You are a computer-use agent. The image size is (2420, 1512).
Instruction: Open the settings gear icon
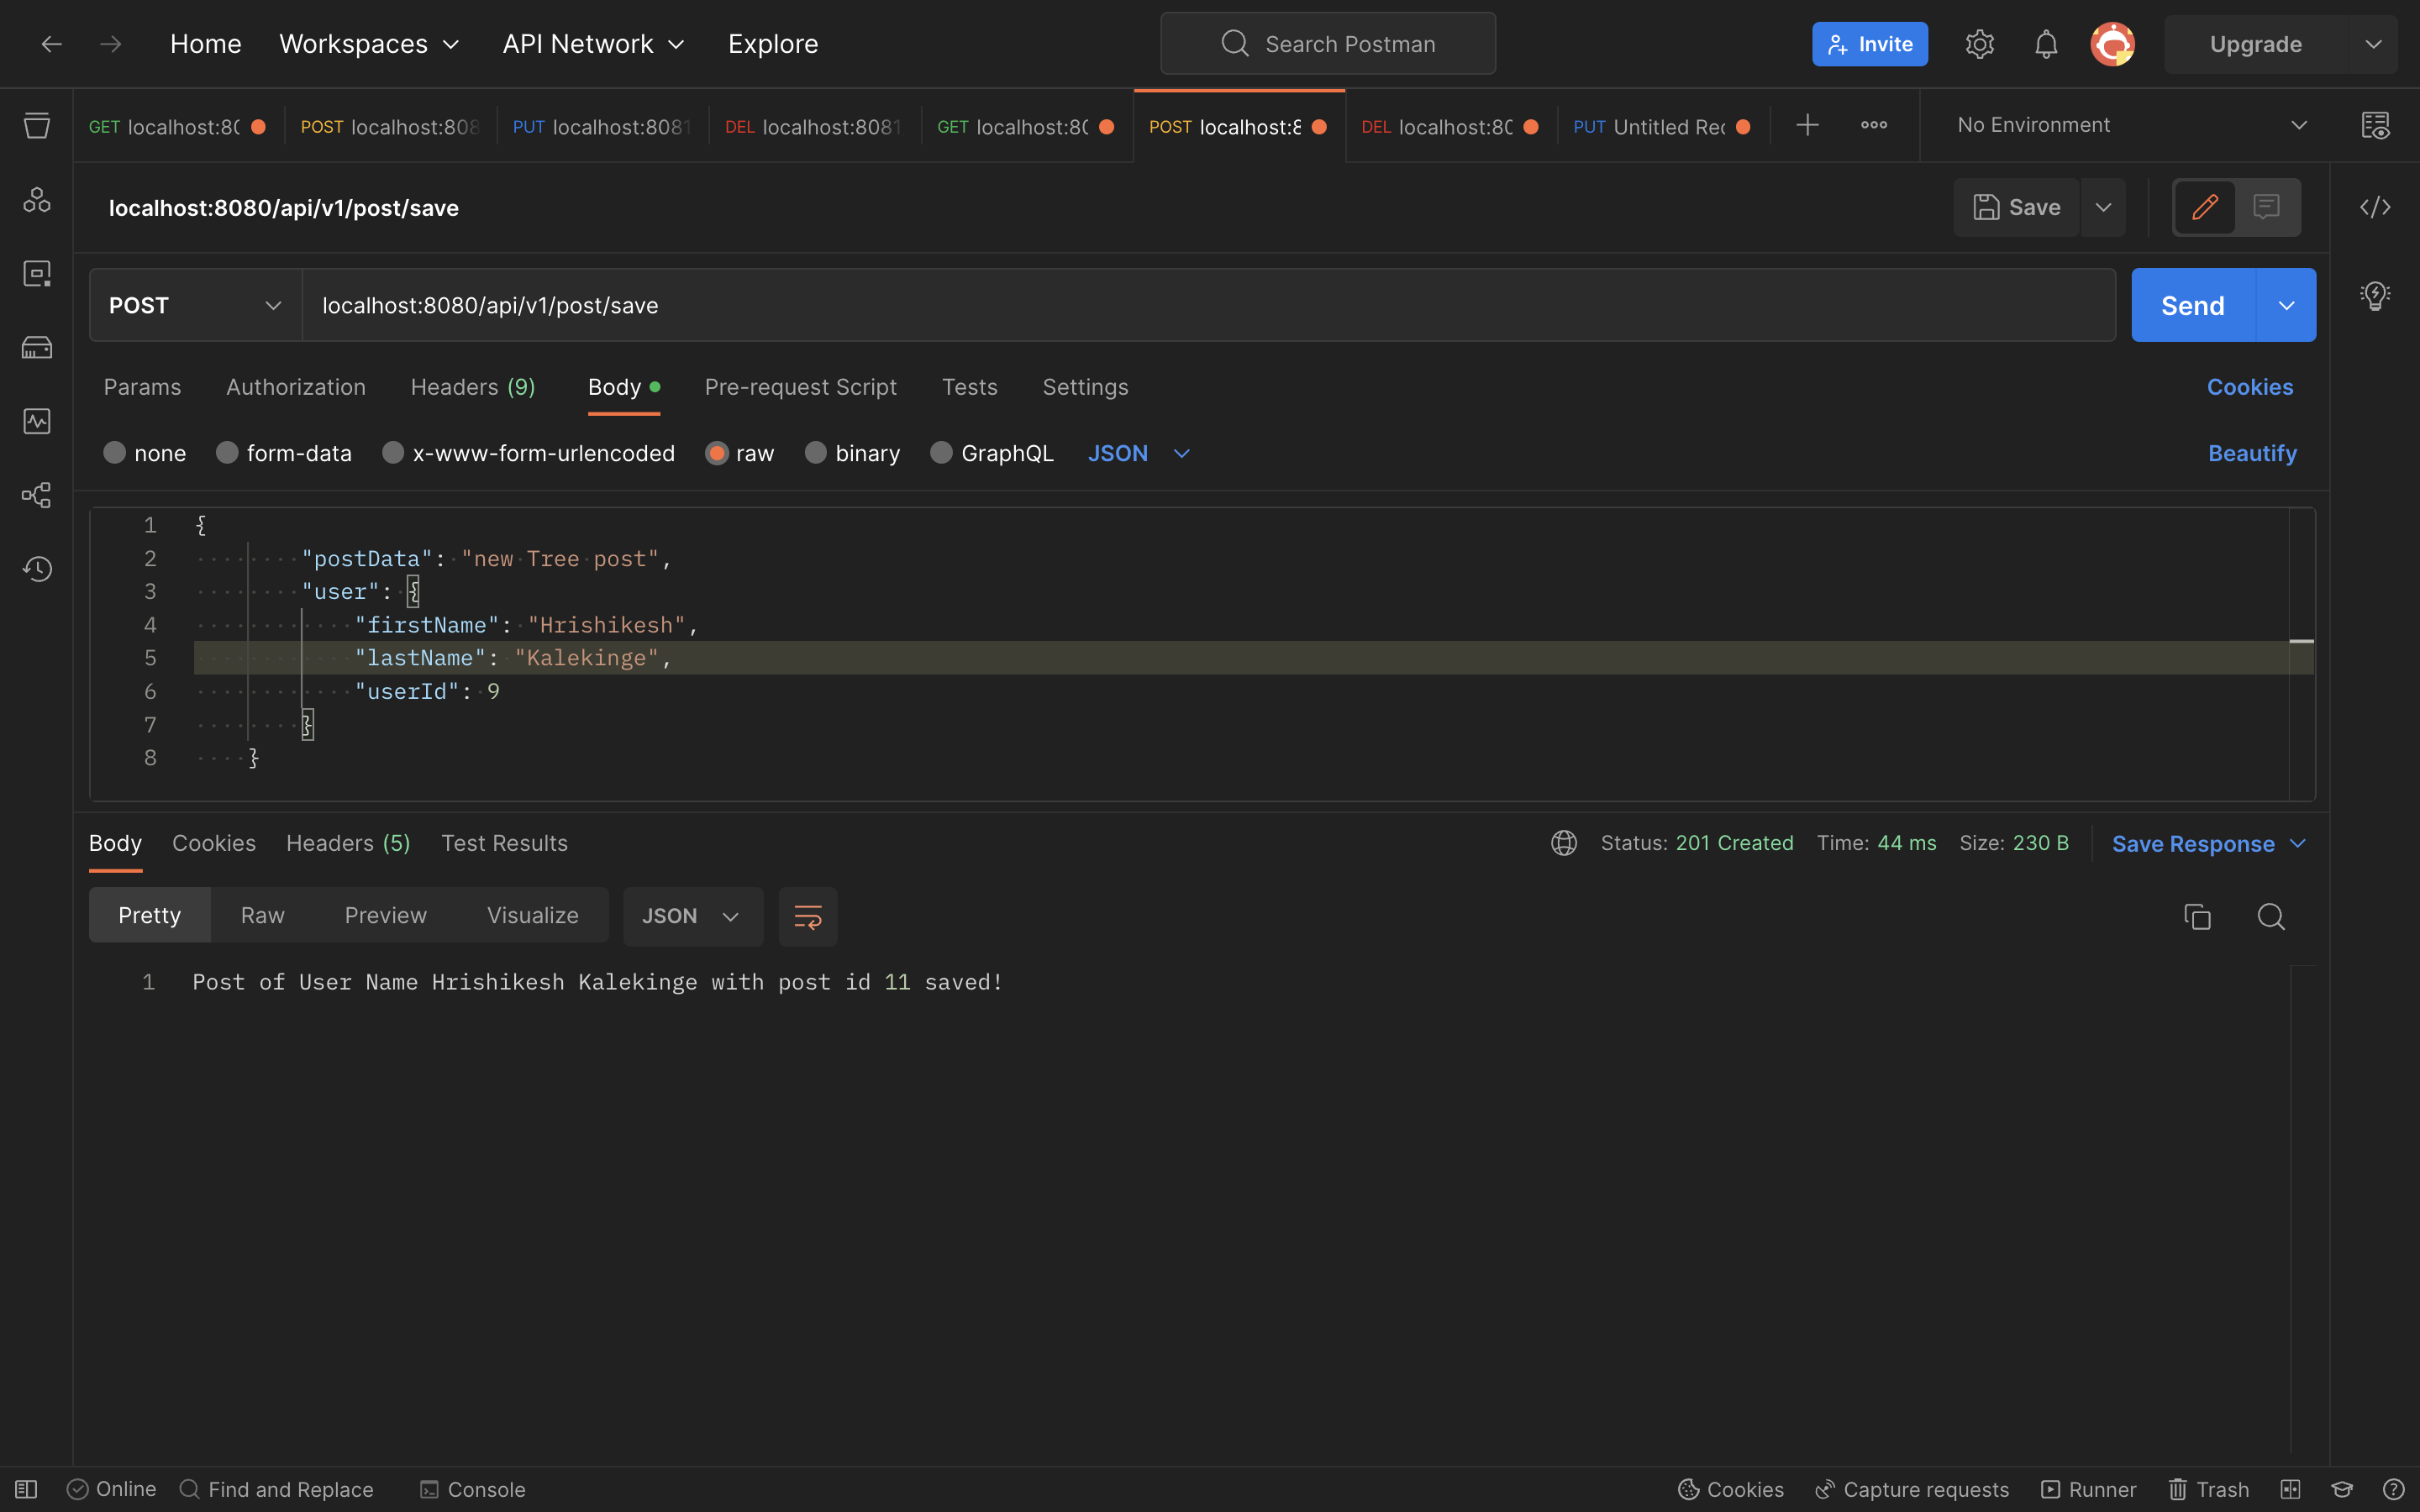pyautogui.click(x=1979, y=44)
